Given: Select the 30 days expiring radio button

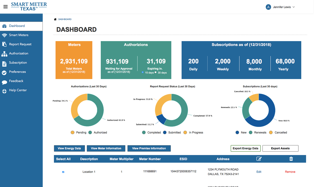Looking at the screenshot, I should click(x=156, y=72).
